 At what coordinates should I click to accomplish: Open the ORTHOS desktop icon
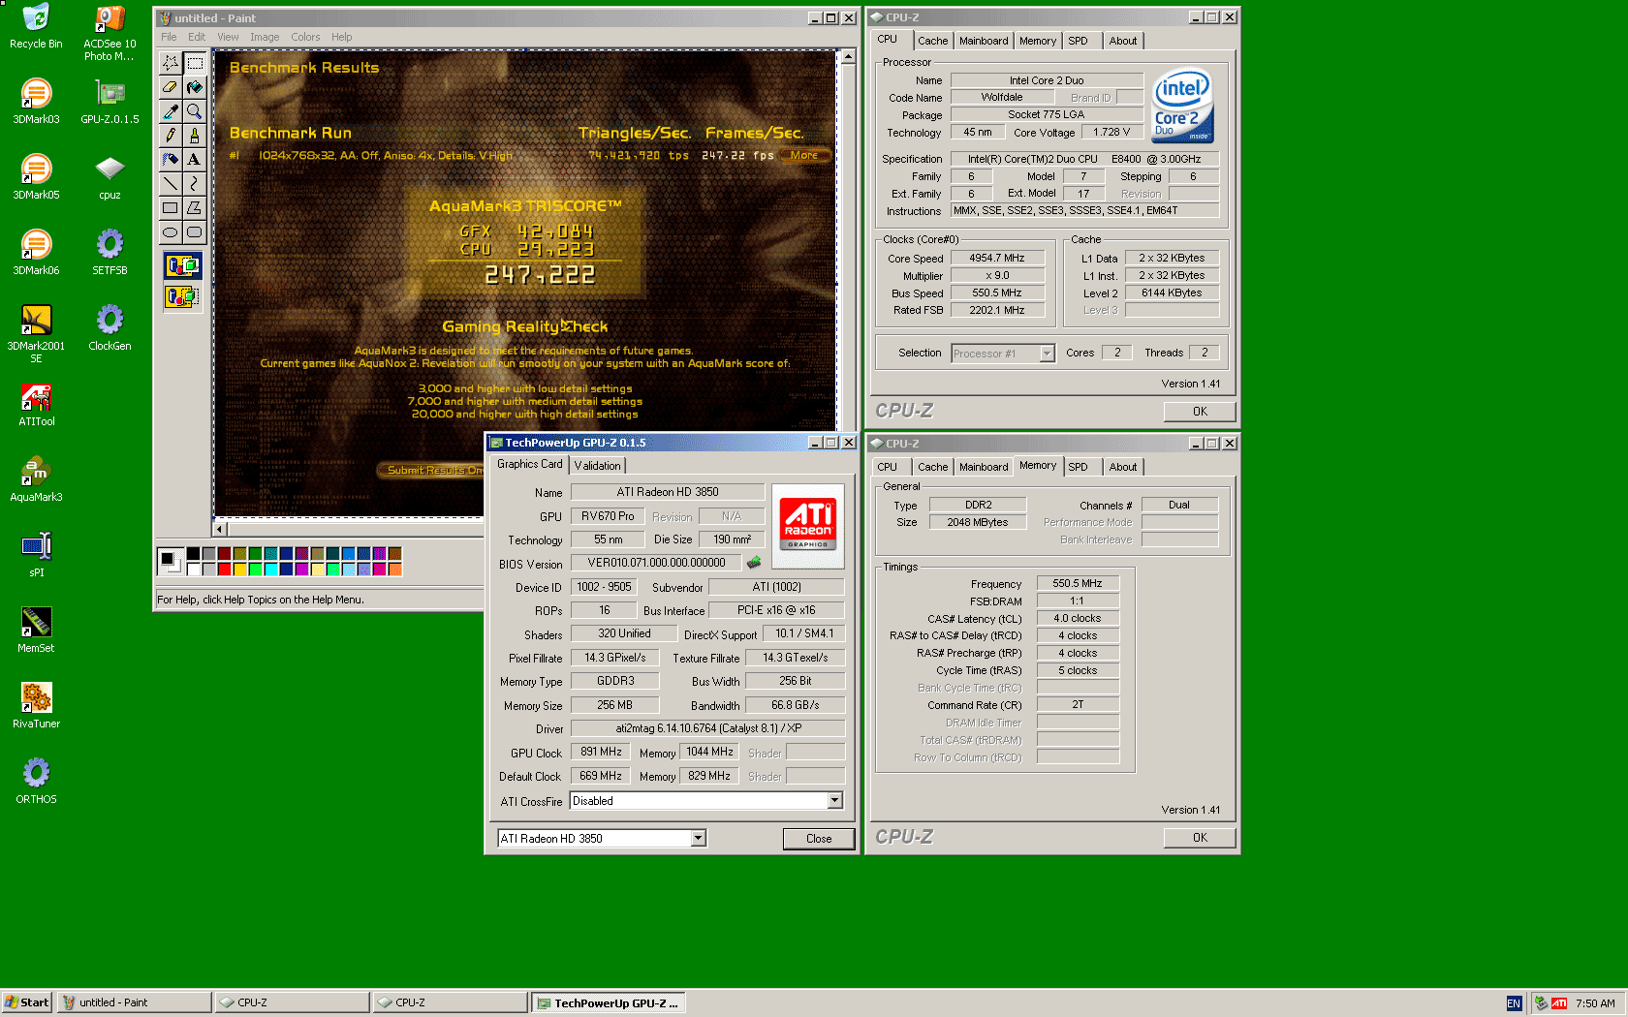[x=36, y=782]
